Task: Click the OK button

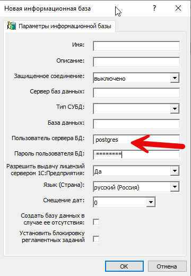Action: click(x=124, y=266)
